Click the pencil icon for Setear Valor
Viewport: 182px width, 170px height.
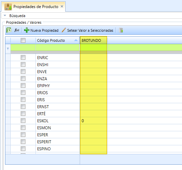(x=64, y=30)
